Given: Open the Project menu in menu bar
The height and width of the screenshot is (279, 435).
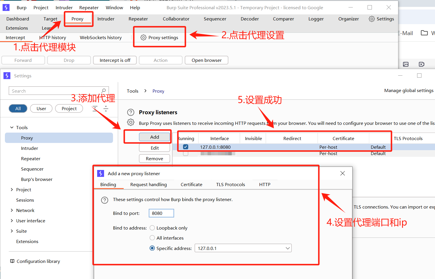Looking at the screenshot, I should coord(41,7).
